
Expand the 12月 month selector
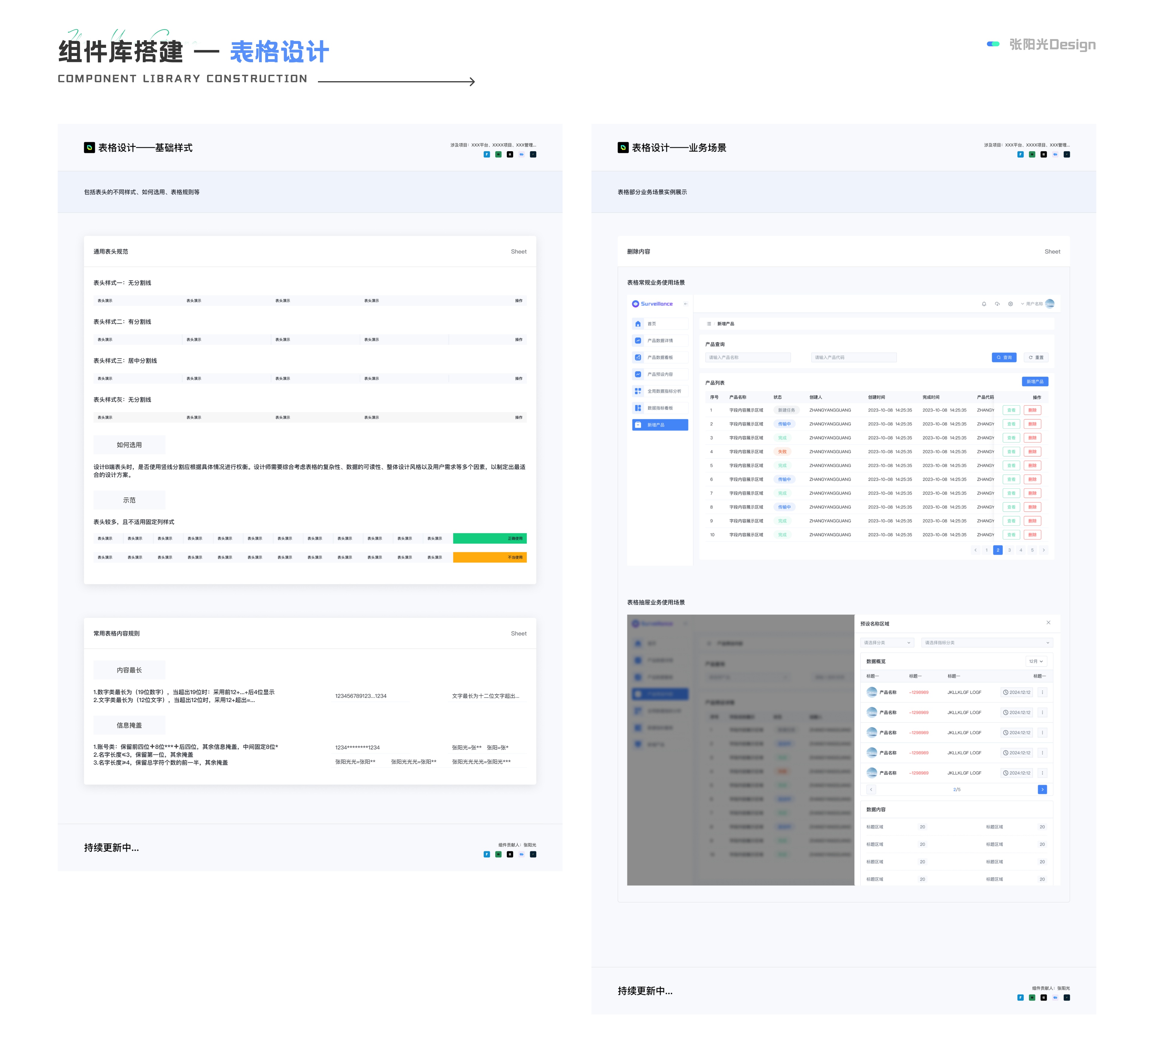tap(1036, 661)
